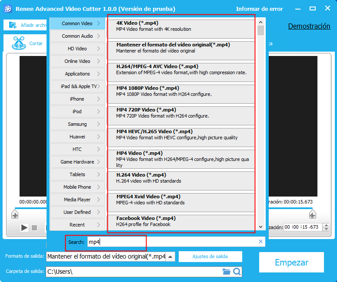Click the duration time field 00:00:15.673
Screen dimensions: 337x282
tap(303, 227)
